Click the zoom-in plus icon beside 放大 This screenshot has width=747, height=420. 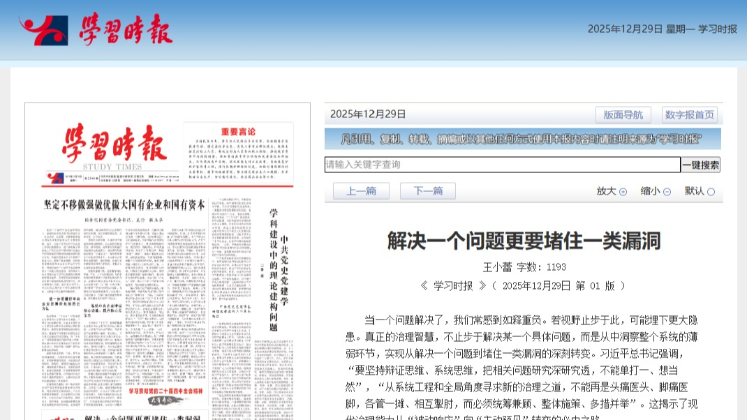623,192
